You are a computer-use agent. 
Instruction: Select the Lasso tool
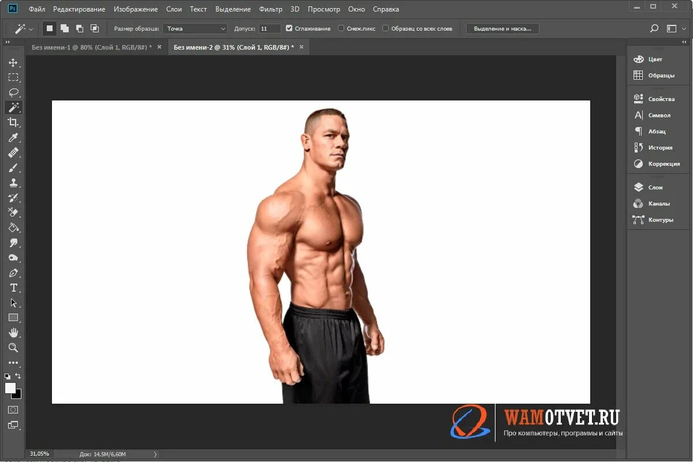(13, 92)
